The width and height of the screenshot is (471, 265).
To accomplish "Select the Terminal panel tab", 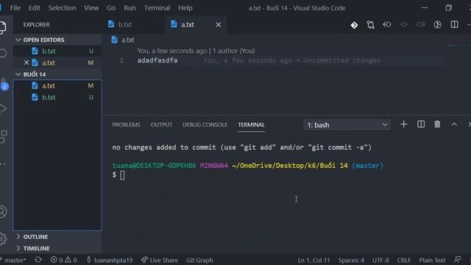I will 252,124.
